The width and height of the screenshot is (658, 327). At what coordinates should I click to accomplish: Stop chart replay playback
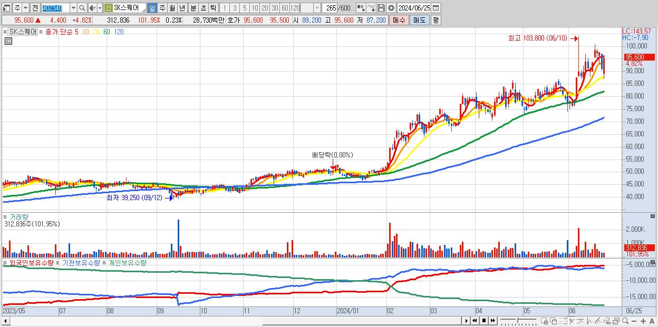point(483,321)
